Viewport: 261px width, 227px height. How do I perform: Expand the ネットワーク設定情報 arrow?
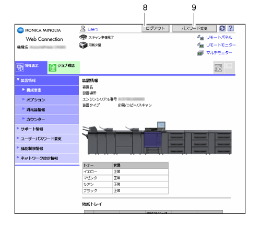18,157
